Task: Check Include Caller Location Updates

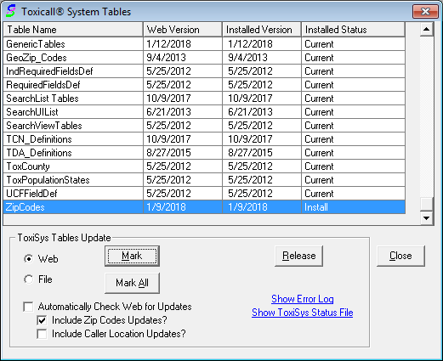Action: coord(42,334)
